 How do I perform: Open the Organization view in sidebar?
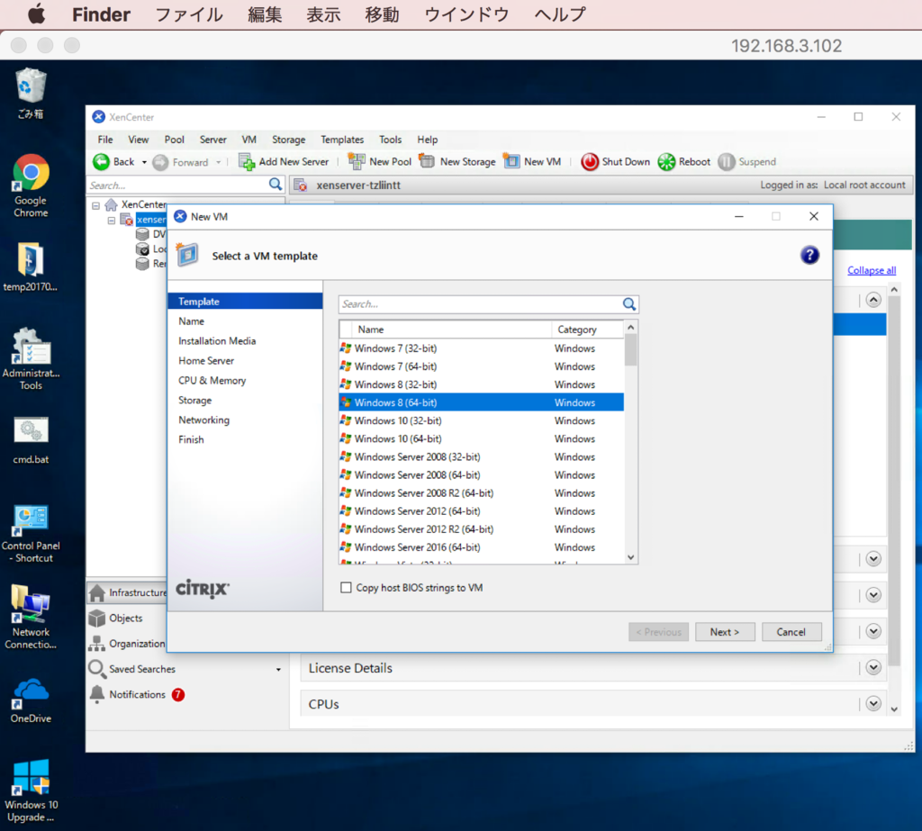point(137,644)
